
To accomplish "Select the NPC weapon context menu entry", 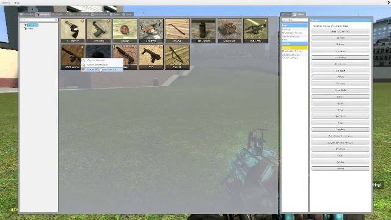I will tap(102, 69).
